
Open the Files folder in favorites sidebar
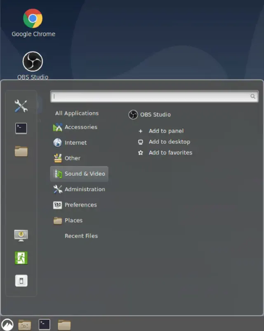click(x=21, y=151)
